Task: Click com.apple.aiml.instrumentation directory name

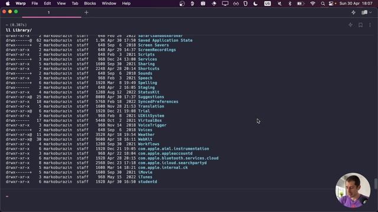Action: pos(174,148)
